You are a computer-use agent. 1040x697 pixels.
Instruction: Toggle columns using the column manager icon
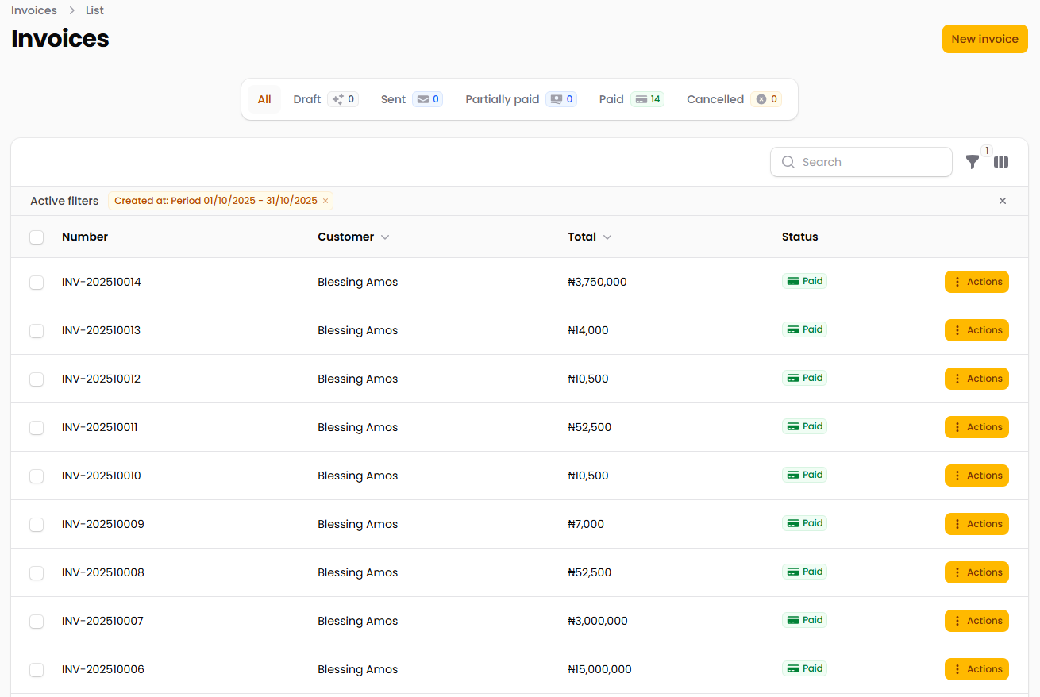point(1001,162)
